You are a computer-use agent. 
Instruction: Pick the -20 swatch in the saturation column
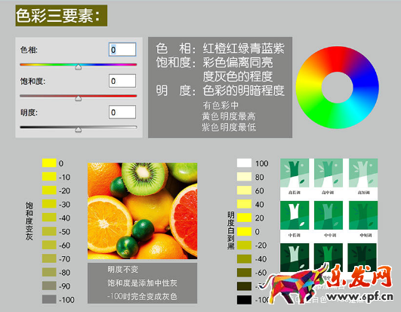pos(49,190)
